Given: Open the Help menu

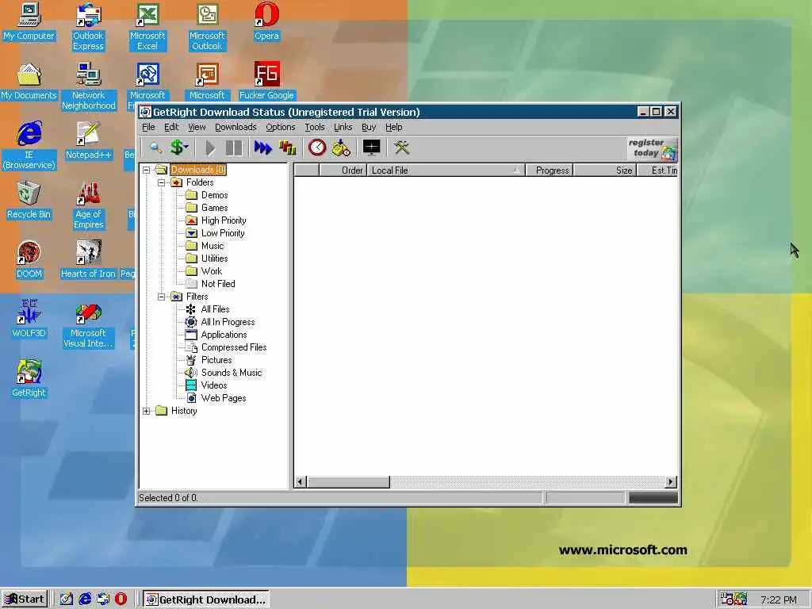Looking at the screenshot, I should point(393,127).
